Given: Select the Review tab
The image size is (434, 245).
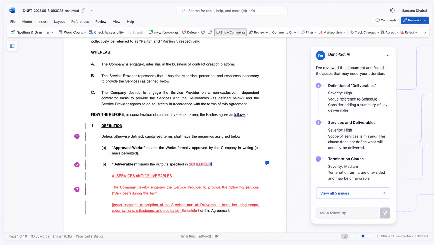Looking at the screenshot, I should (101, 22).
